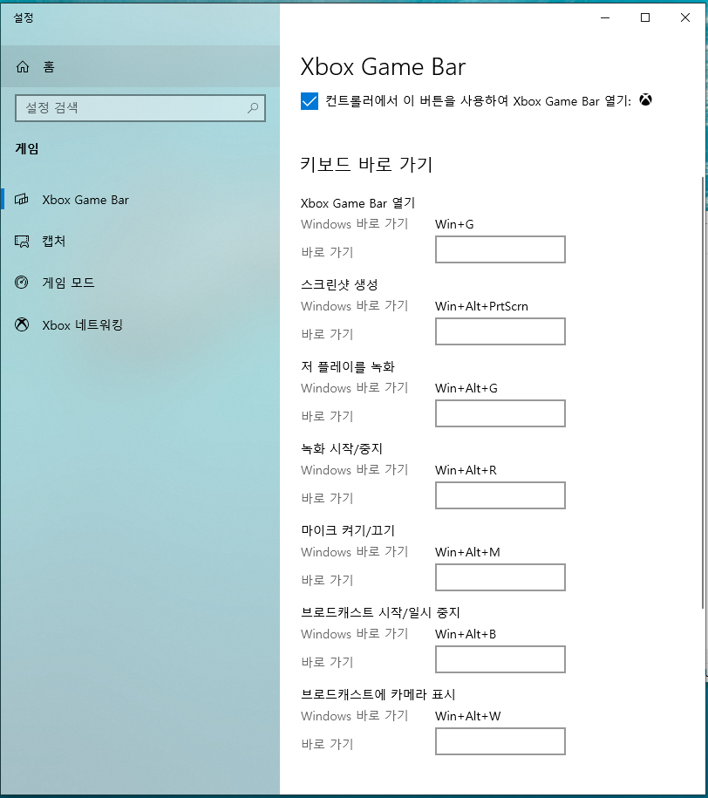This screenshot has height=798, width=708.
Task: Click shortcut field for 저 플레이를 녹화
Action: 500,413
